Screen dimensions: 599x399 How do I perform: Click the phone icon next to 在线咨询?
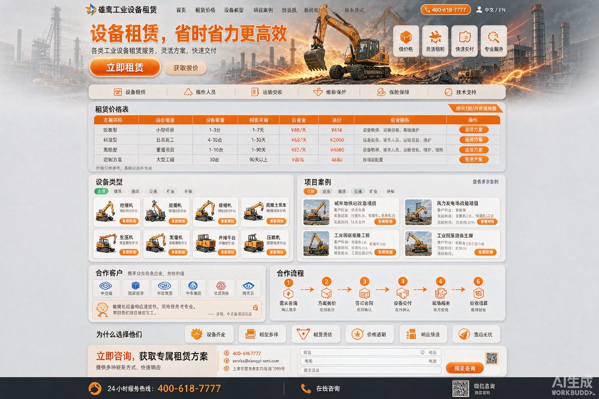click(x=306, y=388)
